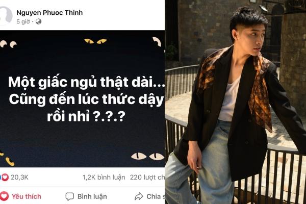View the 20,3K reactions count
Viewport: 306px width, 204px height.
coord(19,177)
